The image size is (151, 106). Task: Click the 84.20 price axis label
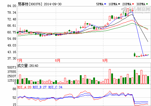12,6
